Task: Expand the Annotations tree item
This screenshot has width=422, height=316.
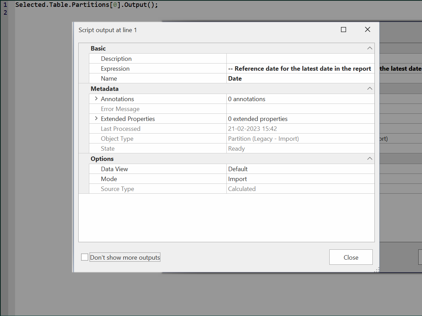Action: 96,99
